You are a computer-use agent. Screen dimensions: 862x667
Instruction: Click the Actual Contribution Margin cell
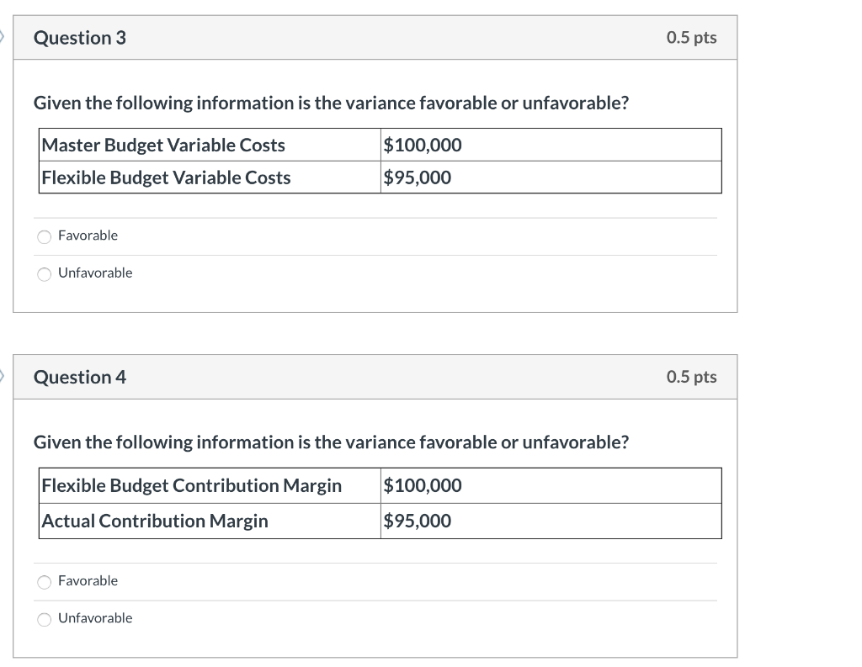tap(155, 521)
